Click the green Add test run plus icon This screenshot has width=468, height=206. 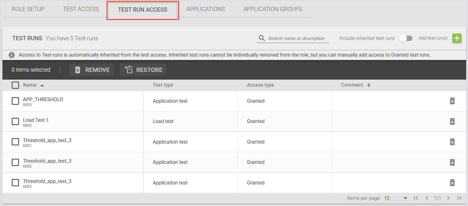(x=457, y=38)
